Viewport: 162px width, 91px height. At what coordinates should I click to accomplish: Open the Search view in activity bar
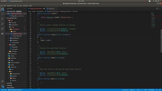pos(2,14)
